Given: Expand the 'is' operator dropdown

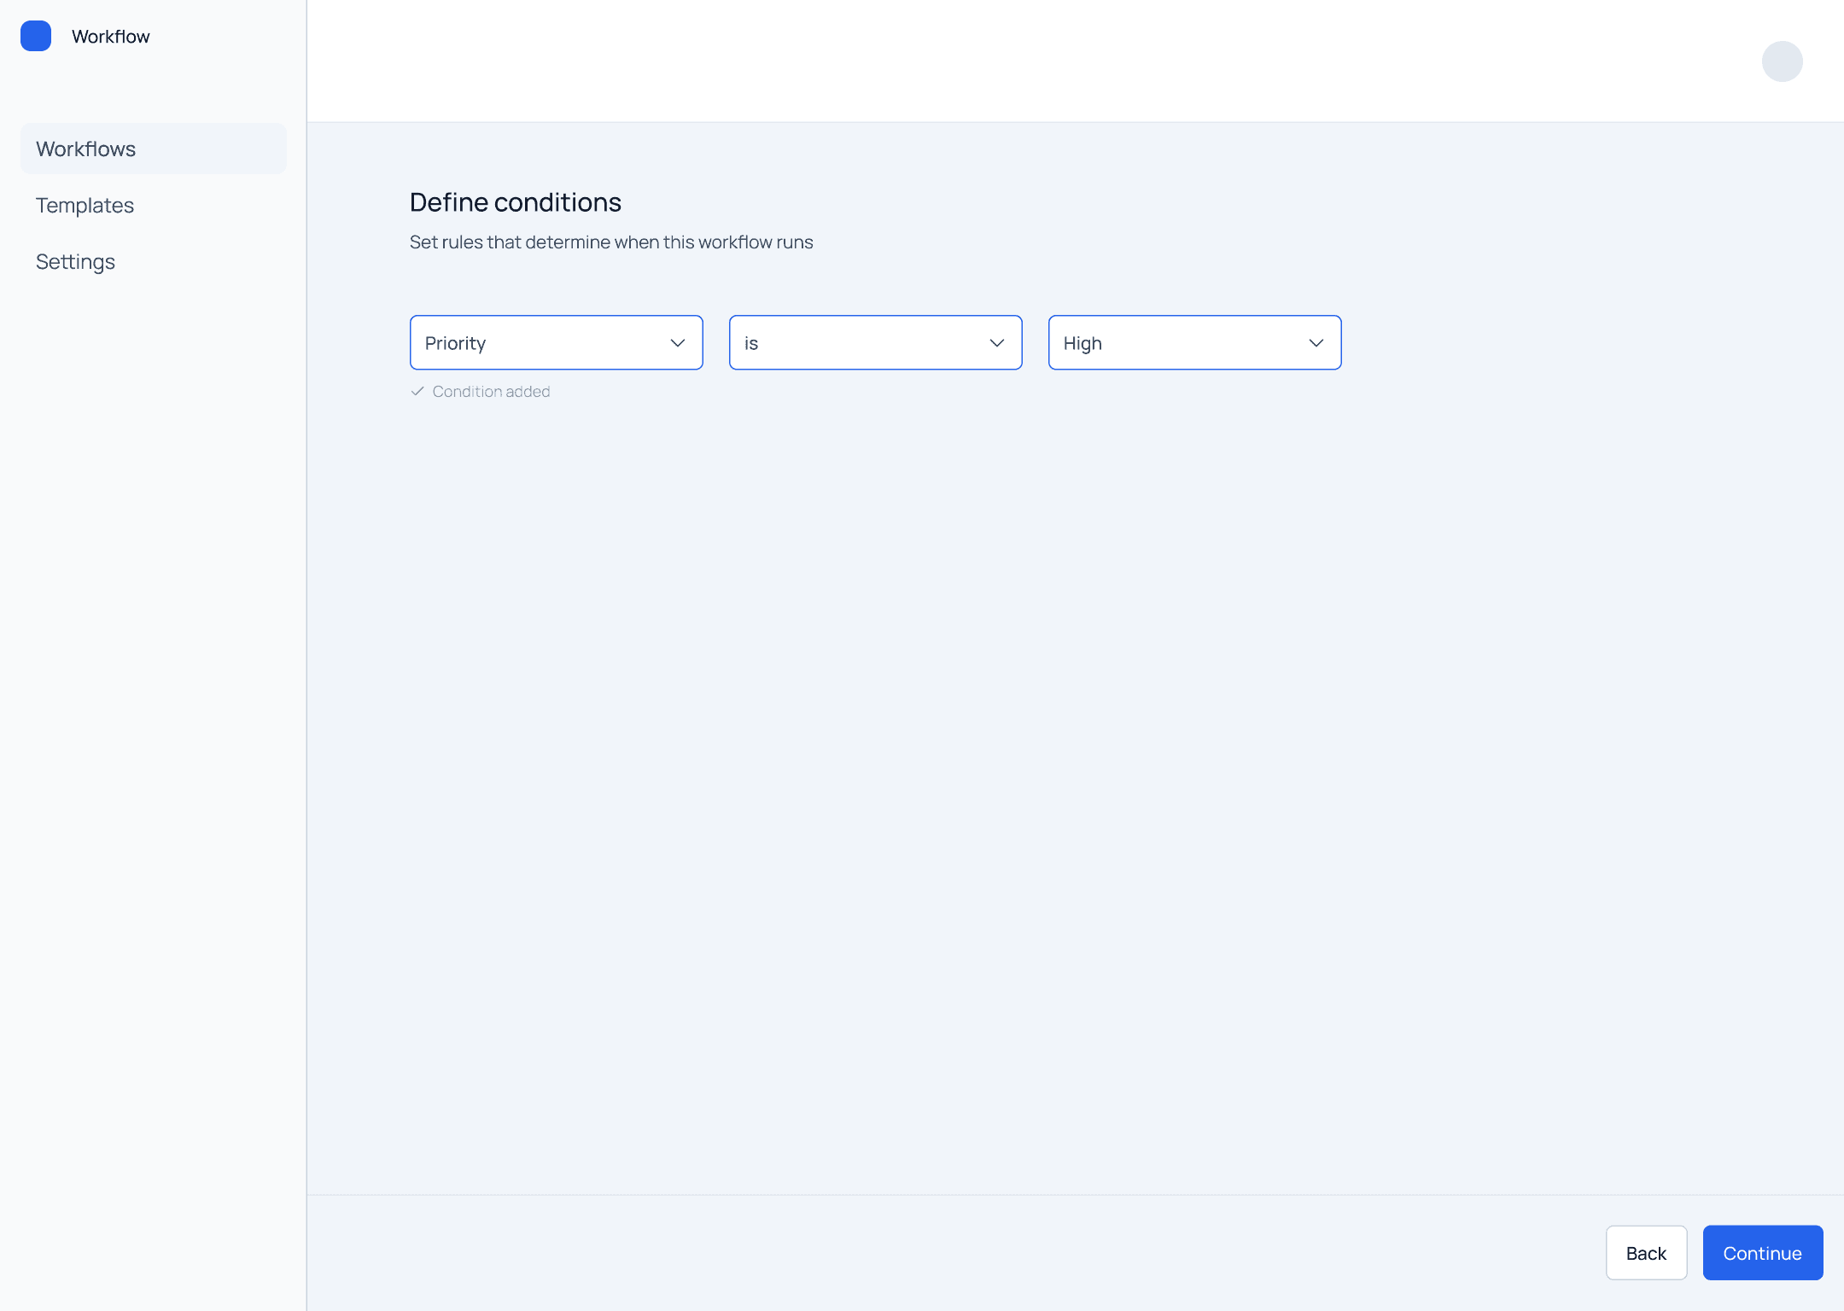Looking at the screenshot, I should (x=875, y=343).
